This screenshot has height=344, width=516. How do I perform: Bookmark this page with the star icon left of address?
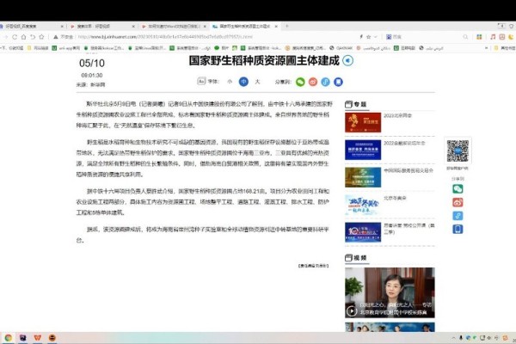tap(41, 37)
